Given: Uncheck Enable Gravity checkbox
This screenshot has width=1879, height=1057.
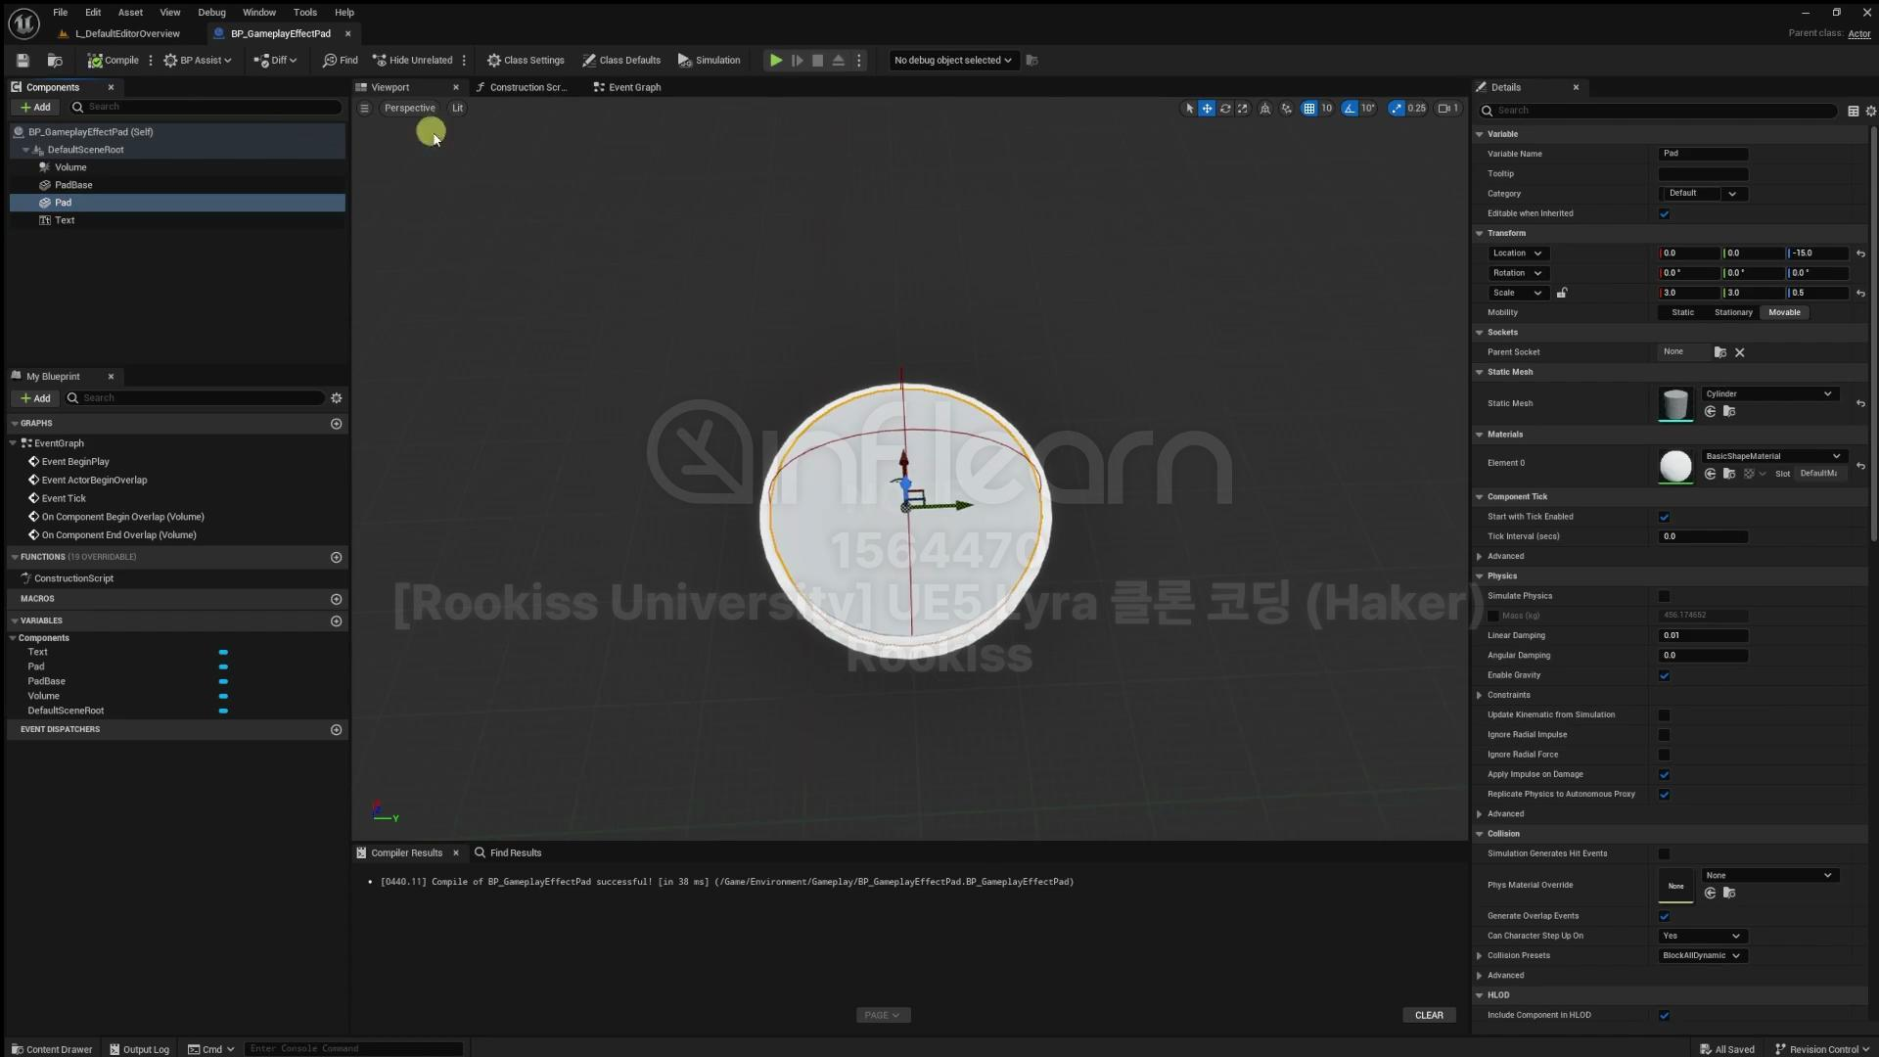Looking at the screenshot, I should 1664,675.
